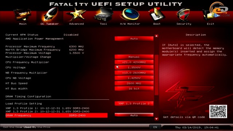Select the CPU NB Voltage label
This screenshot has height=131, width=233.
[x=18, y=78]
